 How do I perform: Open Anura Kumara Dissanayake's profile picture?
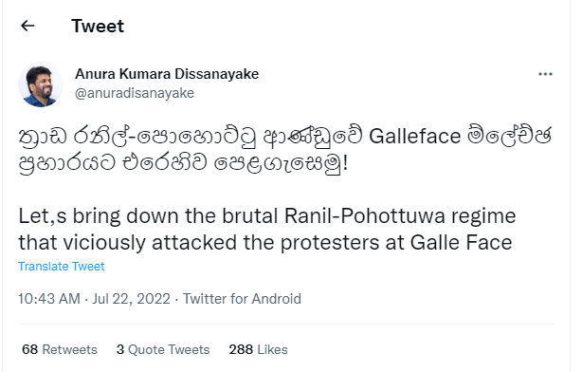[x=41, y=84]
